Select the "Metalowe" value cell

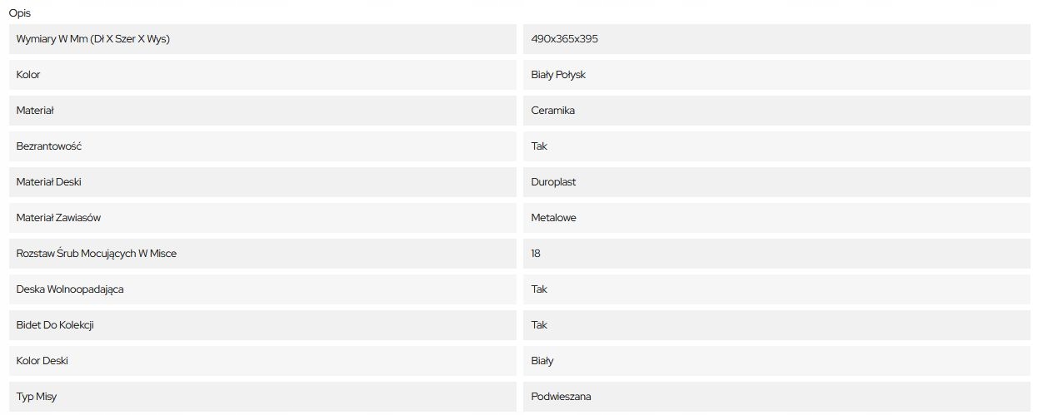click(x=553, y=218)
